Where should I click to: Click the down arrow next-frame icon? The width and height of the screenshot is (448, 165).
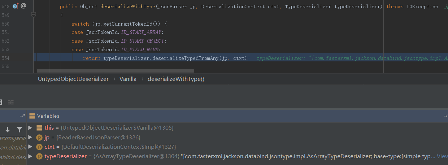pyautogui.click(x=8, y=130)
